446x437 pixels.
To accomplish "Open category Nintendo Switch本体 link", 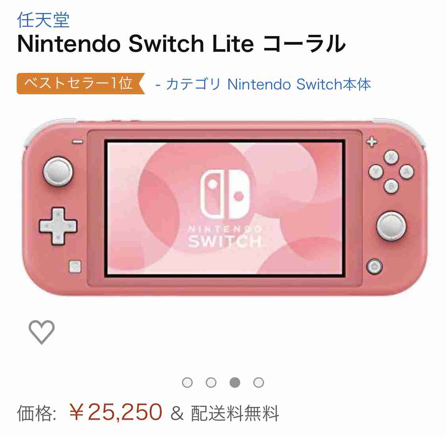I will click(268, 84).
